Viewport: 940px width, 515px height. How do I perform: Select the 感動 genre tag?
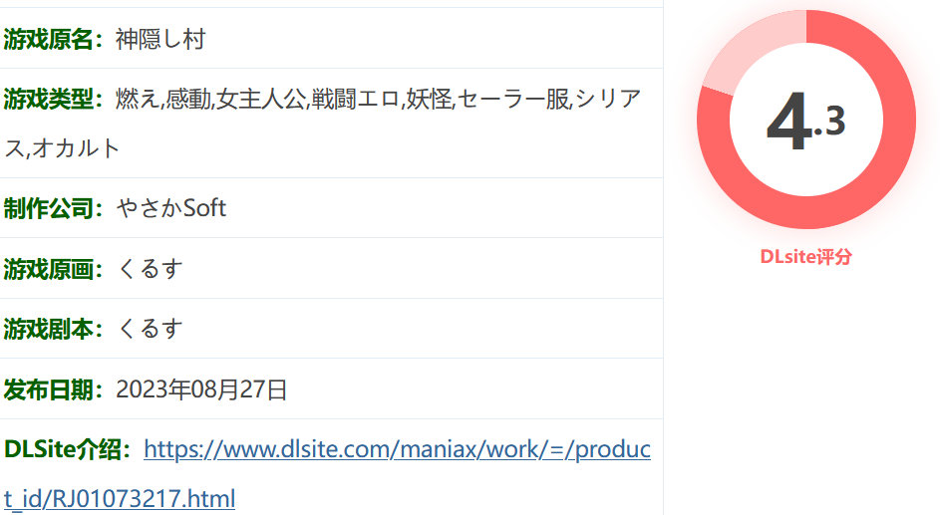[189, 99]
